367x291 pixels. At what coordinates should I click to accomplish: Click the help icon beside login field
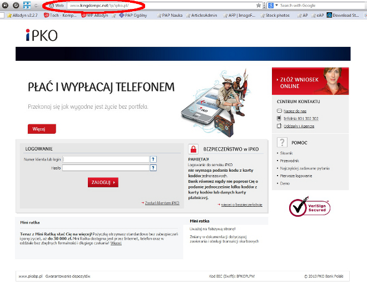[x=153, y=159]
